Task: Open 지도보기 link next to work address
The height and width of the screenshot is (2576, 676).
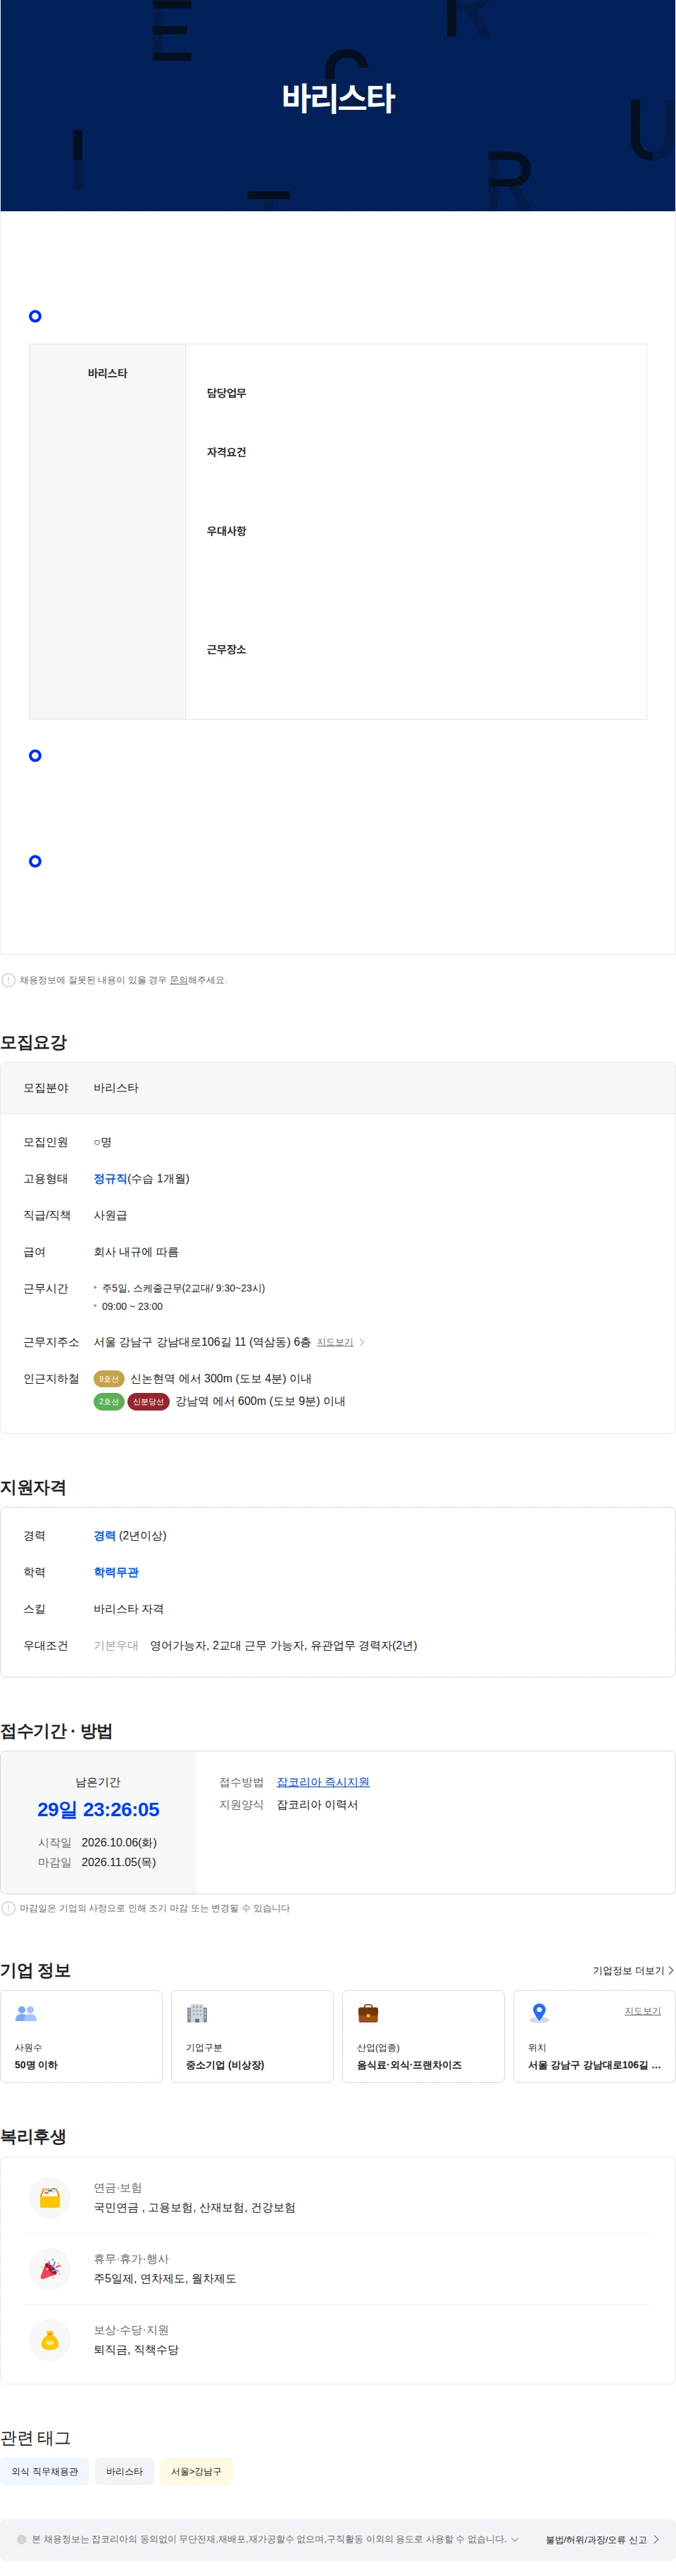Action: pyautogui.click(x=335, y=1342)
